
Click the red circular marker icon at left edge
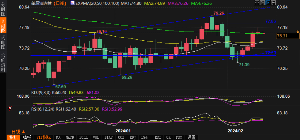(10, 108)
